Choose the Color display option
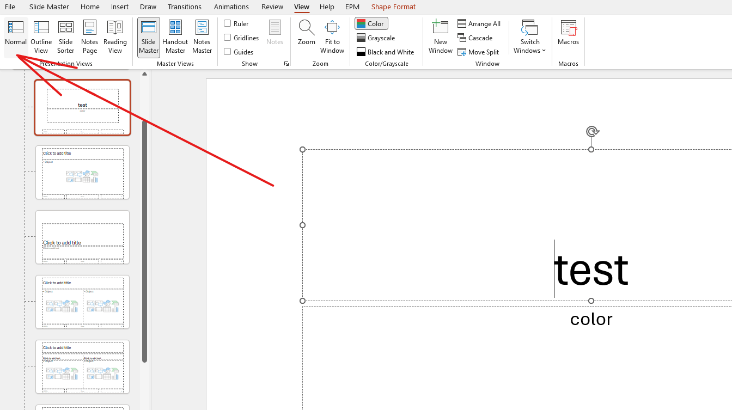The image size is (732, 410). [x=371, y=23]
